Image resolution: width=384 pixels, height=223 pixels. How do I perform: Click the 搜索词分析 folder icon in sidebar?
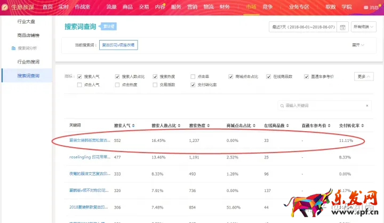[x=13, y=48]
